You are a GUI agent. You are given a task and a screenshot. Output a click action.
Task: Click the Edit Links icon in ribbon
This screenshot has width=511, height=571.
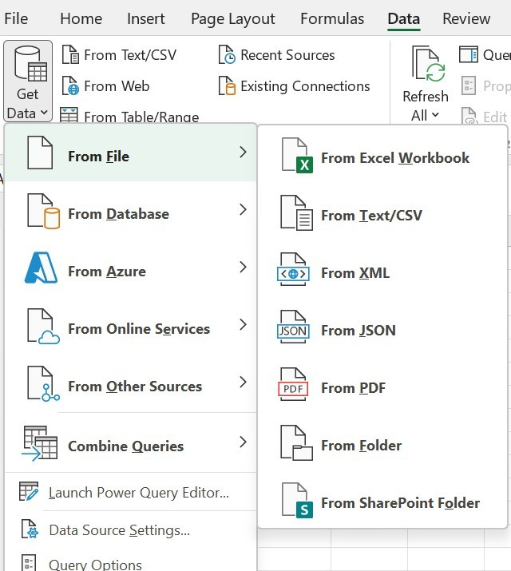(469, 116)
